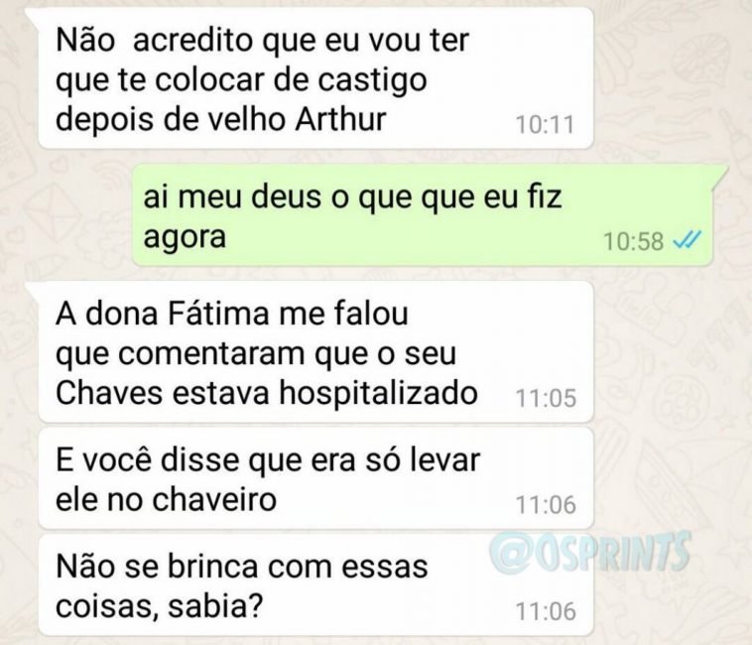The image size is (752, 645).
Task: Select the green 'ai meu deus' message bubble
Action: pos(422,215)
